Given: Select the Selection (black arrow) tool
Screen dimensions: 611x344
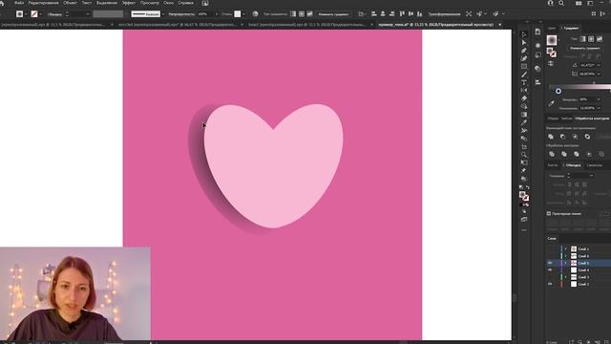Looking at the screenshot, I should (524, 34).
